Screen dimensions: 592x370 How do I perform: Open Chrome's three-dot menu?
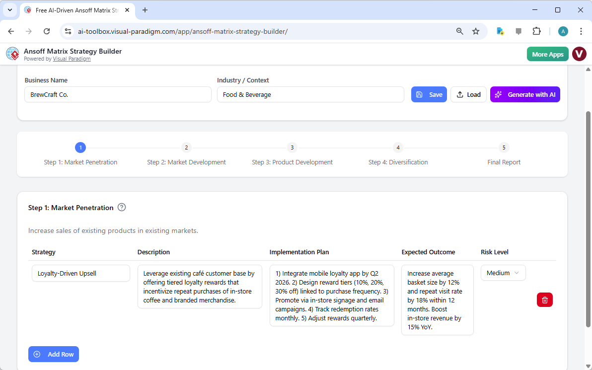pyautogui.click(x=581, y=31)
